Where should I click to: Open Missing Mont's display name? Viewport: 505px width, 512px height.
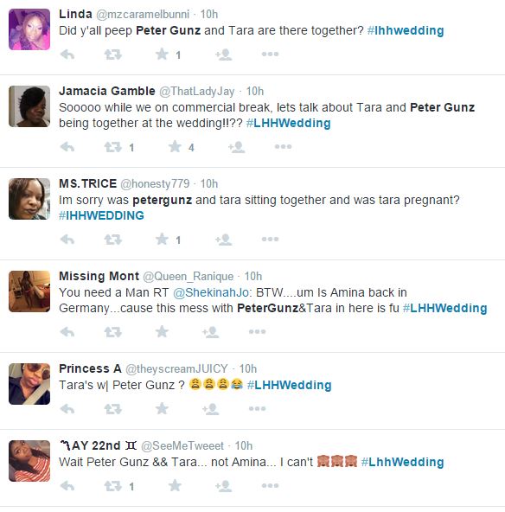tap(99, 276)
